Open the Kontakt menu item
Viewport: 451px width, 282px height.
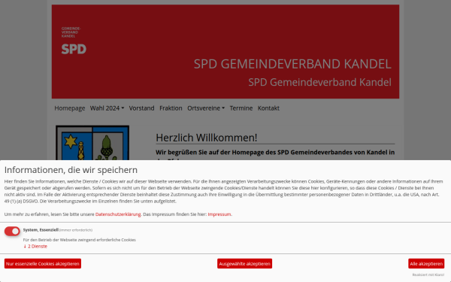[x=268, y=108]
